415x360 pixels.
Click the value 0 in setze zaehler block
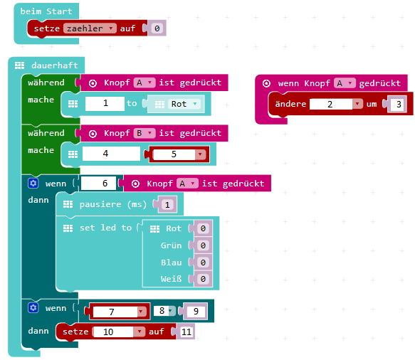pos(157,28)
